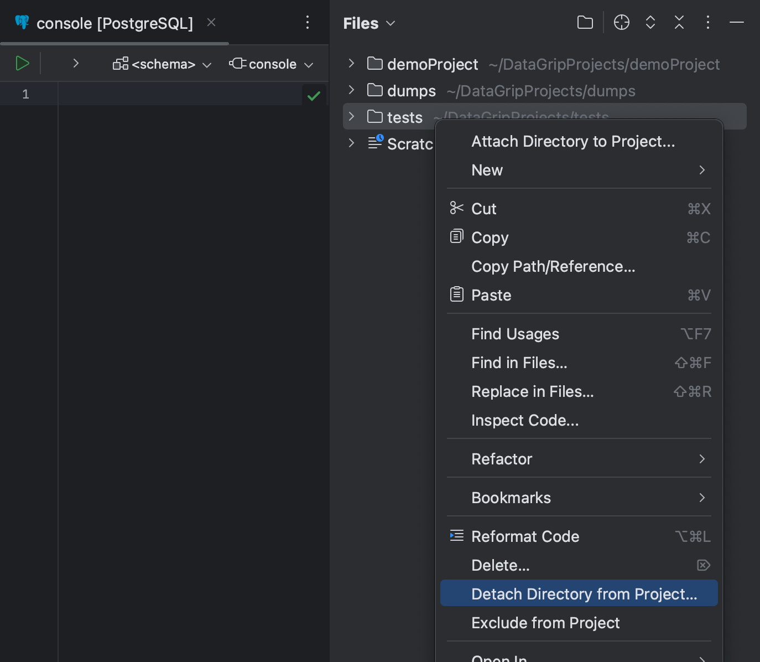This screenshot has height=662, width=760.
Task: Expand the demoProject tree node
Action: pyautogui.click(x=351, y=64)
